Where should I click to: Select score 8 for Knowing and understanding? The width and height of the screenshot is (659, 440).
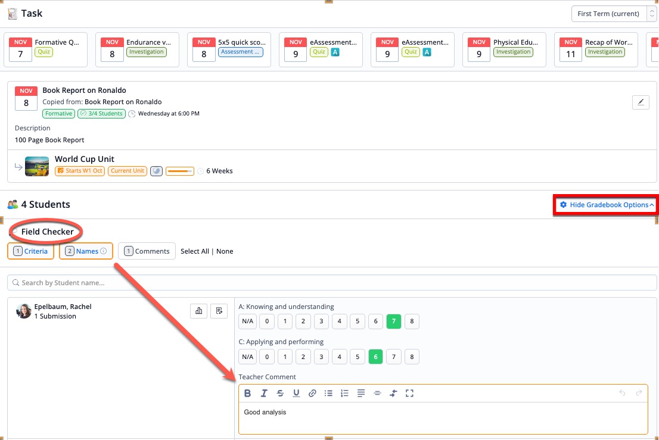pyautogui.click(x=412, y=322)
